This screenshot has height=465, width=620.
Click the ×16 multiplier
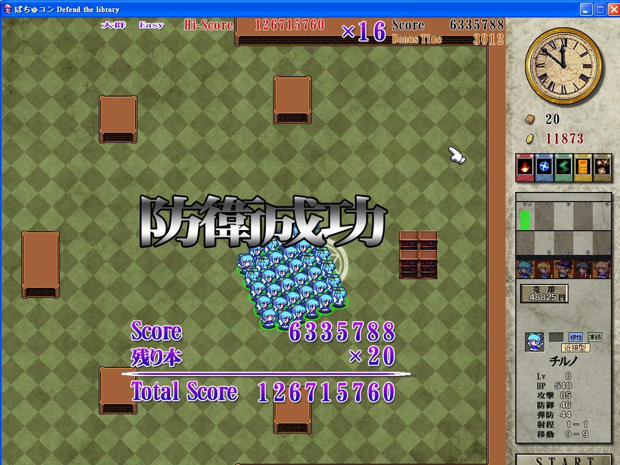(x=364, y=31)
